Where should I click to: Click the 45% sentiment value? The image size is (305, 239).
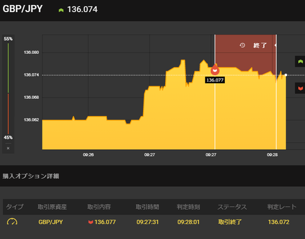(8, 138)
